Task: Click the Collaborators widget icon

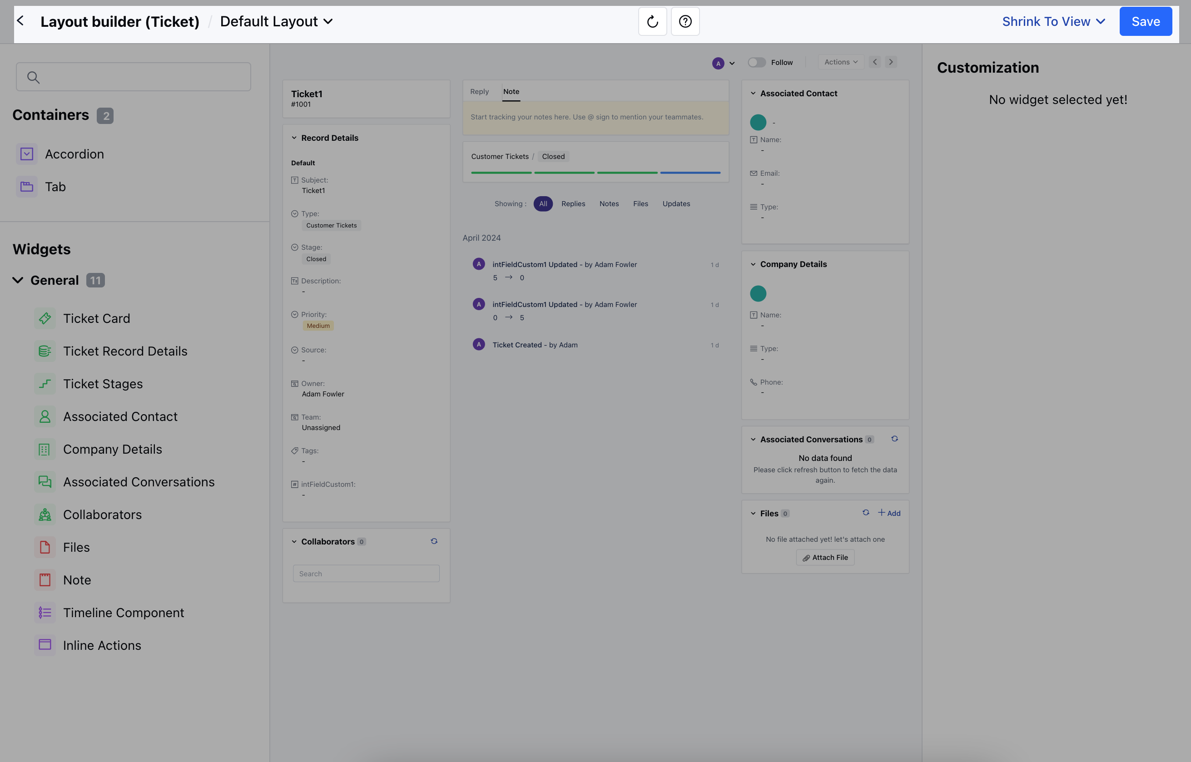Action: pos(45,514)
